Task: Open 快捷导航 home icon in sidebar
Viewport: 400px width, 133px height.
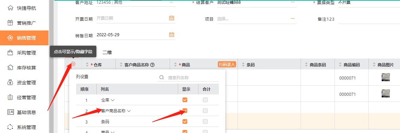Action: tap(10, 8)
